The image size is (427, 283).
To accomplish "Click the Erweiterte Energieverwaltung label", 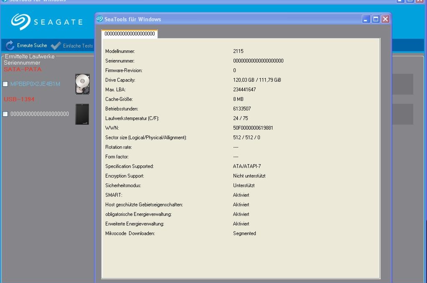I will click(x=135, y=224).
